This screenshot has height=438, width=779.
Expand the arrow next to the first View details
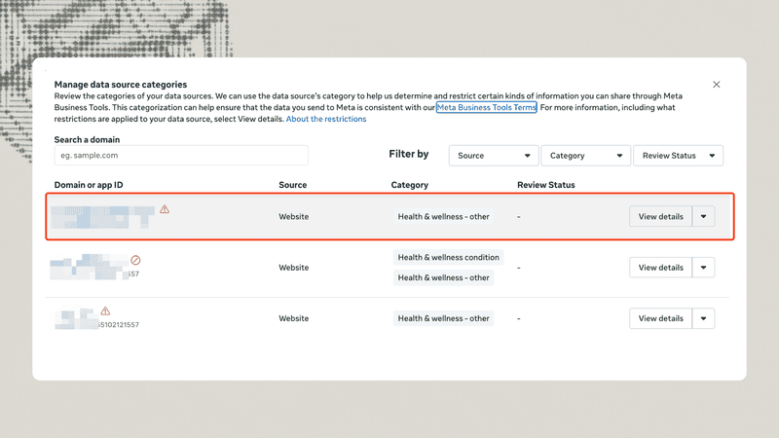[x=703, y=216]
